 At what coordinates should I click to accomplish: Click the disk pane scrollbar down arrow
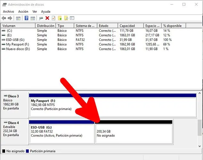[199, 146]
